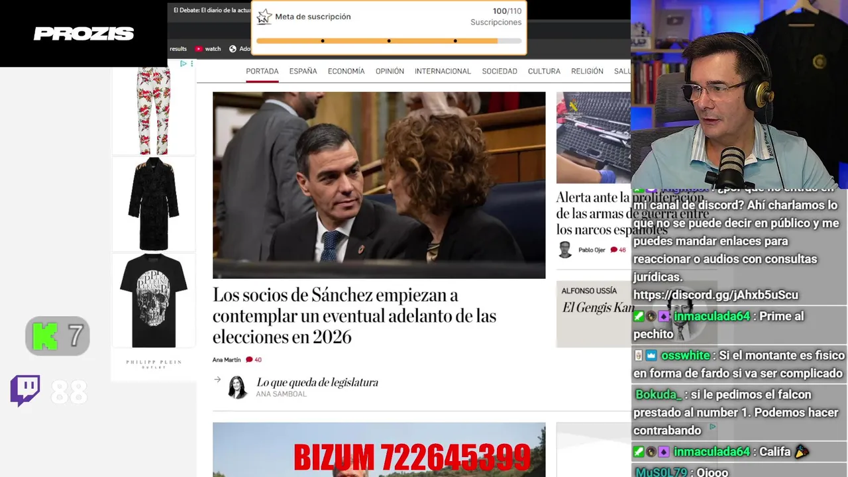Viewport: 848px width, 477px height.
Task: Click author name Ana Martín
Action: click(x=227, y=360)
